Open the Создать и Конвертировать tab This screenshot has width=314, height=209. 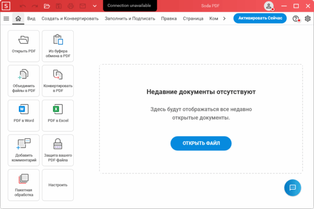coord(70,19)
